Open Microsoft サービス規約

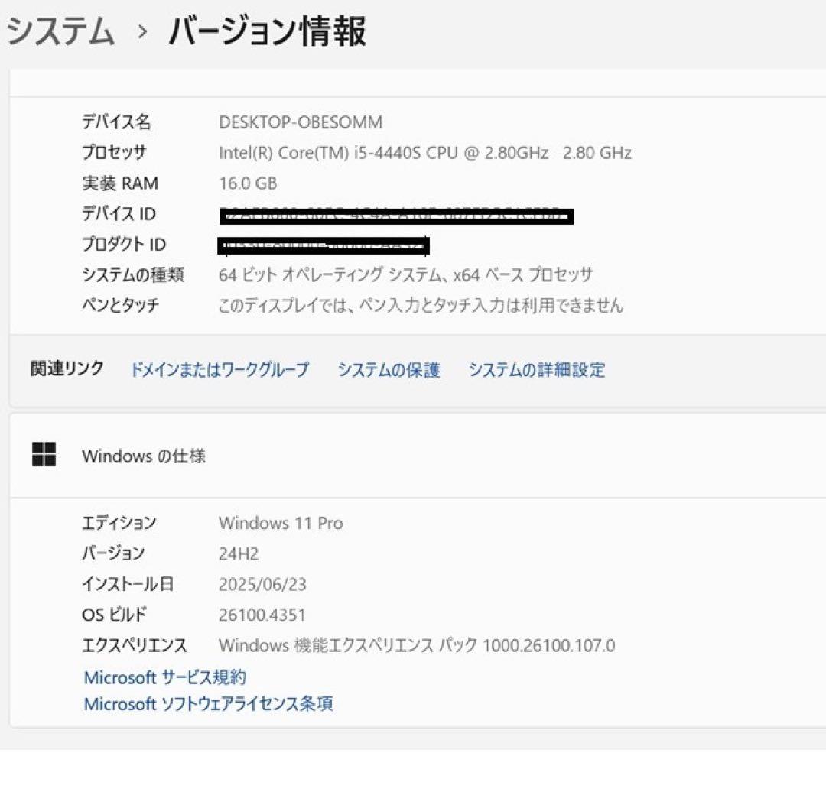coord(164,677)
